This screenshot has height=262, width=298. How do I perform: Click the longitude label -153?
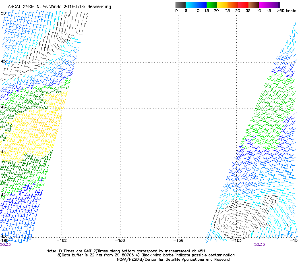[x=237, y=241]
